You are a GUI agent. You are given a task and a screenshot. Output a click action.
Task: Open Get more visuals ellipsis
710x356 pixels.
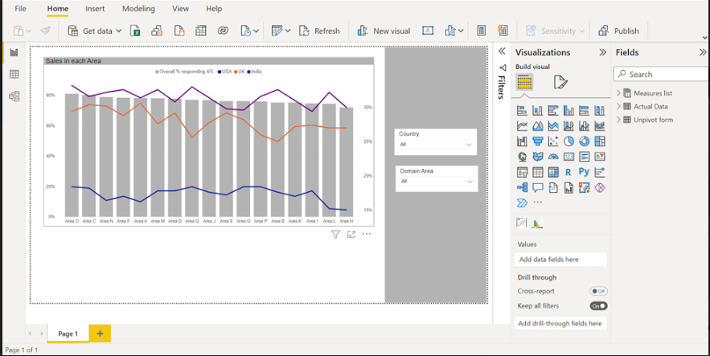(537, 203)
